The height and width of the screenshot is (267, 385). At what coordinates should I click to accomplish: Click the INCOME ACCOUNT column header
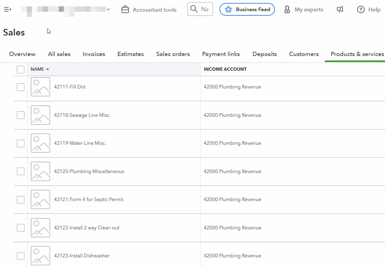pyautogui.click(x=225, y=69)
